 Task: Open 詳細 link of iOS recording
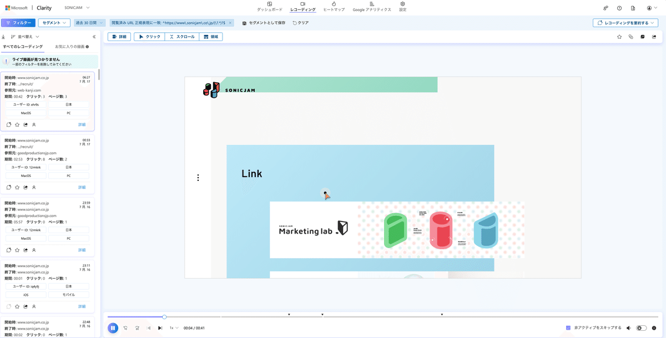click(82, 306)
